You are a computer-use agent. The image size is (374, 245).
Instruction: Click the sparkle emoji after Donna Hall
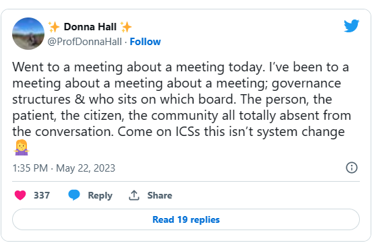(126, 27)
